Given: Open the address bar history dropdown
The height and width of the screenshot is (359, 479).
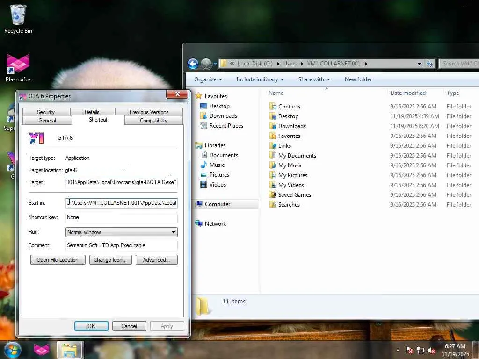Looking at the screenshot, I should coord(419,64).
